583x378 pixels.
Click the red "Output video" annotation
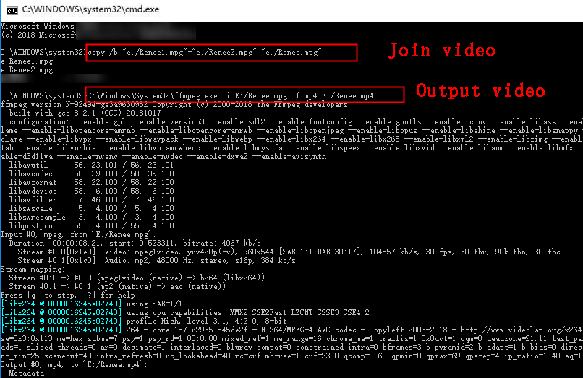[x=480, y=90]
